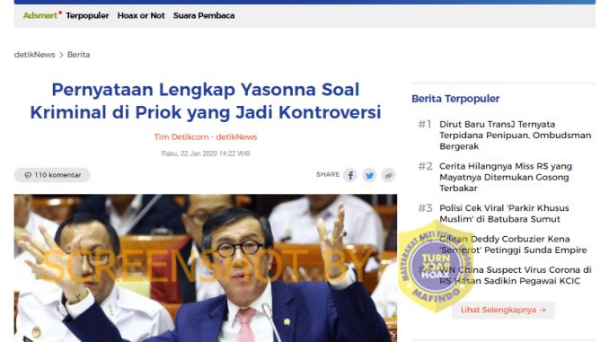Copy article link using chain icon

(388, 175)
